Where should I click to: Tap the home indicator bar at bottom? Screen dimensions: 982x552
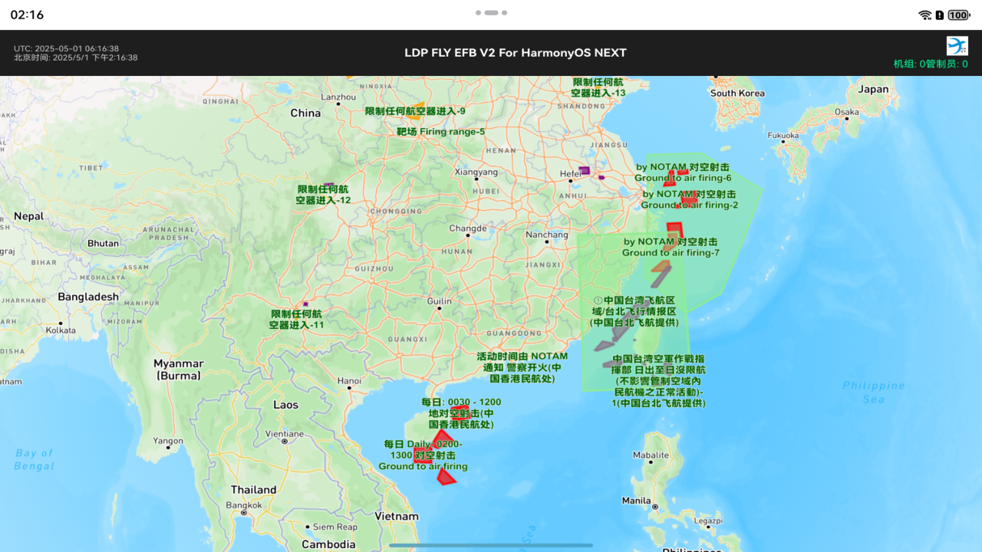(x=491, y=545)
